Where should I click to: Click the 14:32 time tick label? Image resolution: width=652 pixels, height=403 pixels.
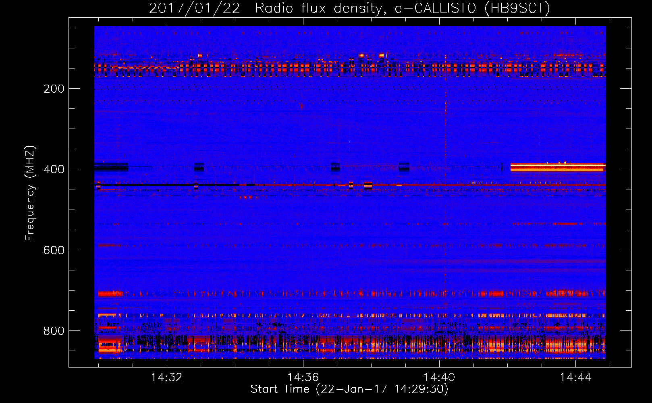pyautogui.click(x=166, y=377)
